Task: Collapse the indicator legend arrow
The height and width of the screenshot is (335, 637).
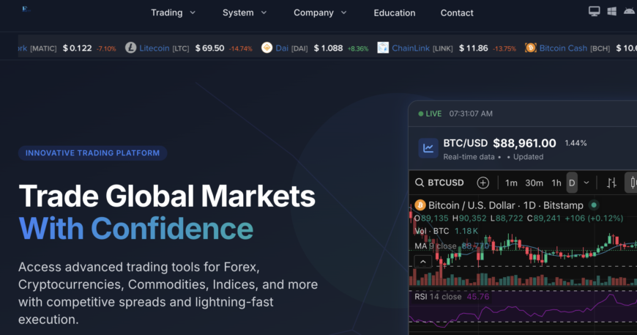Action: click(x=423, y=262)
